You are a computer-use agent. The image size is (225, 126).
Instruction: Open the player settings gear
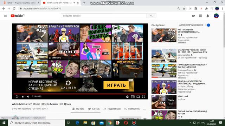[127, 97]
